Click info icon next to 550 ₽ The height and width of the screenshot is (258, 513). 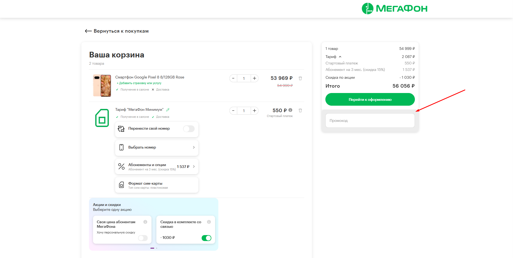(290, 110)
